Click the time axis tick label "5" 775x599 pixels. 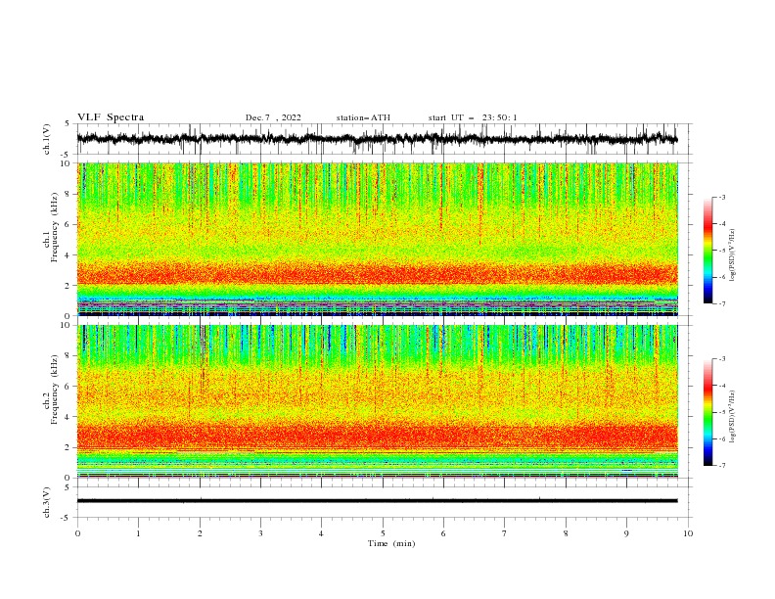click(383, 533)
